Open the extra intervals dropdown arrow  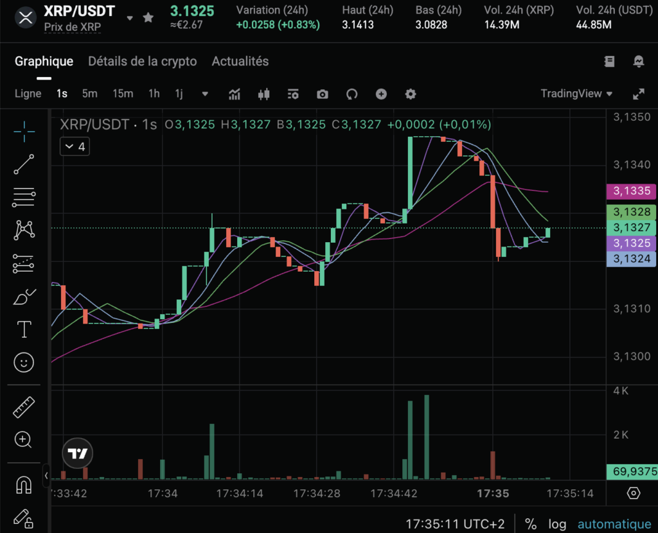[x=204, y=94]
